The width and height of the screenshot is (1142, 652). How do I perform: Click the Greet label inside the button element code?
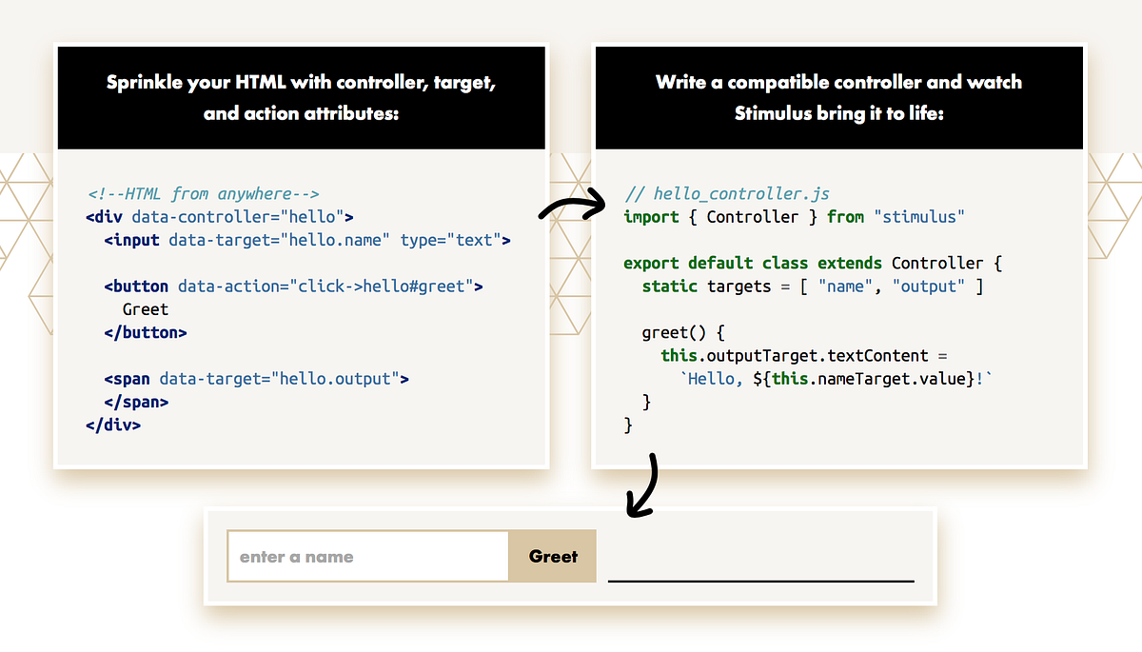pyautogui.click(x=145, y=308)
